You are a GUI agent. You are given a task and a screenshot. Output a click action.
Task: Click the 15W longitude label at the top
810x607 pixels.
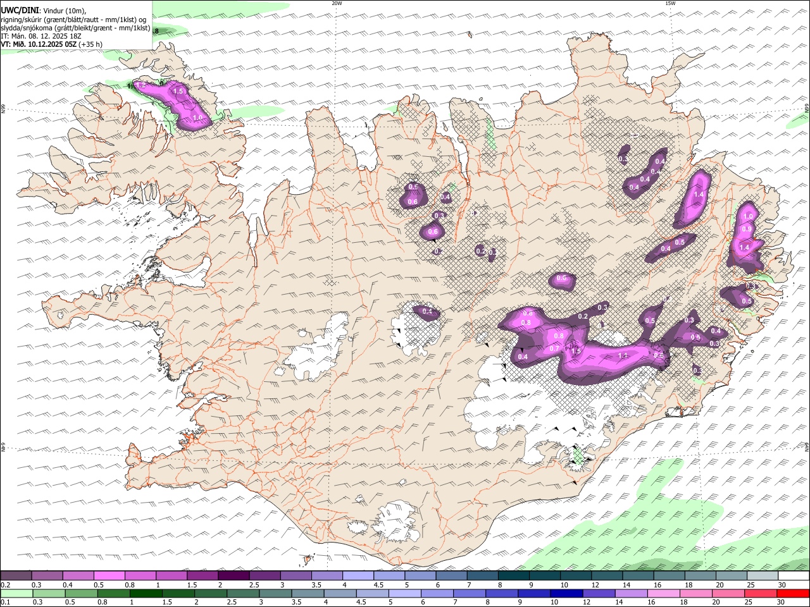pyautogui.click(x=670, y=3)
